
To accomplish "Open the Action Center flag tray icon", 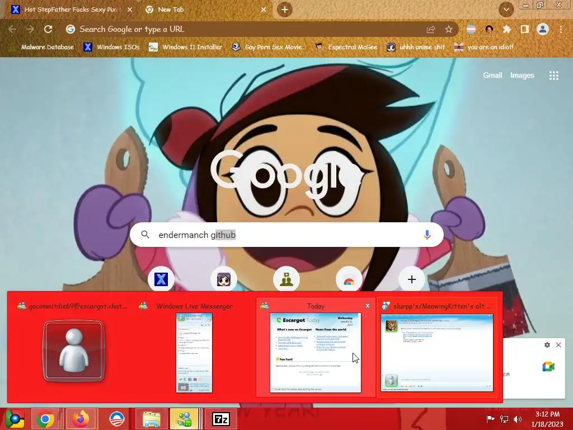I will pos(490,419).
